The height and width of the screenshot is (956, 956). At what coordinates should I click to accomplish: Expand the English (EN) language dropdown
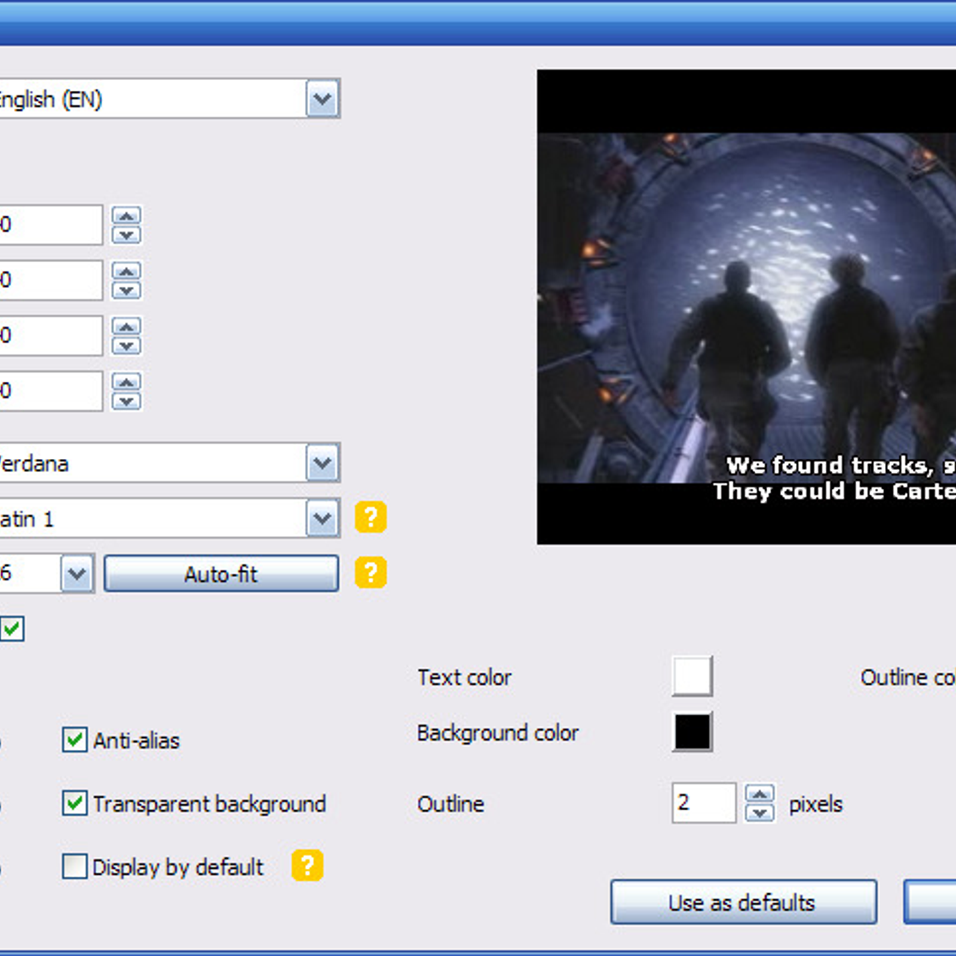[323, 98]
